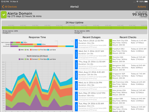Open the Mon, Aug 22 2016 outage
149x112 pixels.
click(92, 75)
